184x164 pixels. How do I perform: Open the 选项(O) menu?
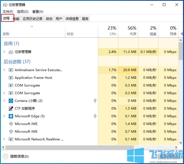click(x=23, y=12)
